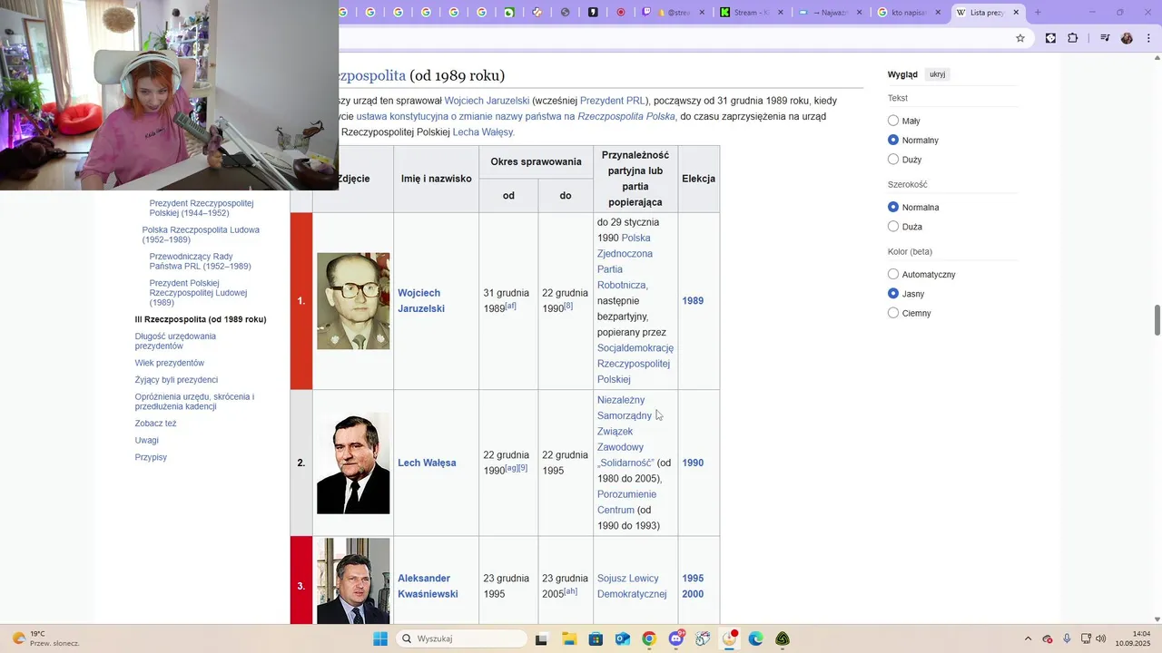Open Lech Wałęsa's portrait thumbnail

click(353, 463)
